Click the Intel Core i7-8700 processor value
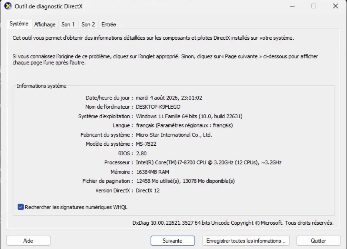347x249 pixels. click(209, 162)
